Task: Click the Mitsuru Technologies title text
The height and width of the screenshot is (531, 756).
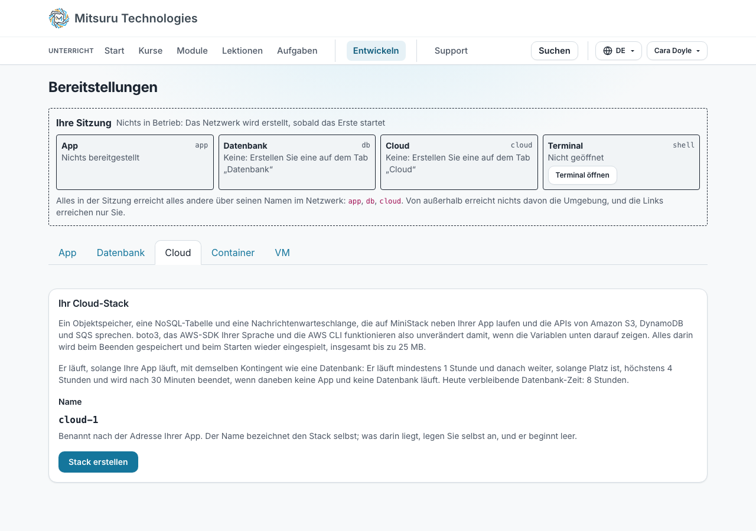Action: (136, 18)
